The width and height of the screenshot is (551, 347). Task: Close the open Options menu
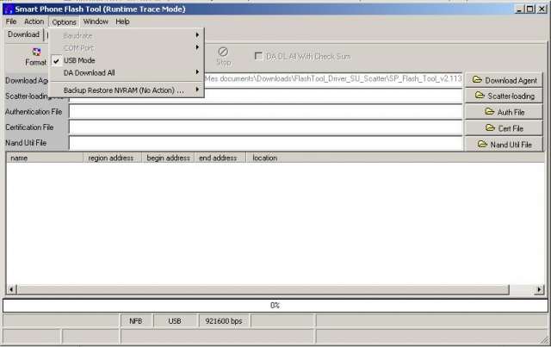pos(64,22)
